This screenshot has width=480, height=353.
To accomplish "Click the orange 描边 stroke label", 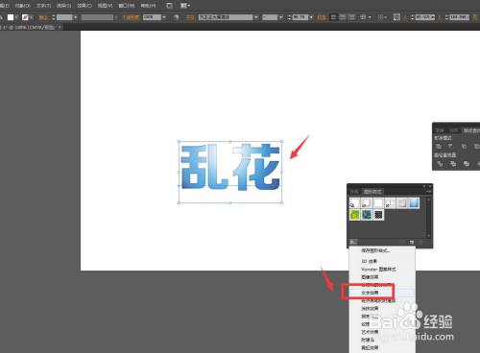I will (x=43, y=17).
